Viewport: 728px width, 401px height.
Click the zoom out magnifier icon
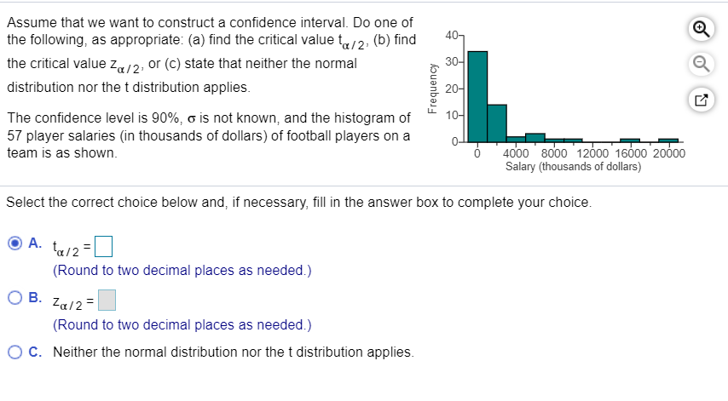pyautogui.click(x=701, y=64)
